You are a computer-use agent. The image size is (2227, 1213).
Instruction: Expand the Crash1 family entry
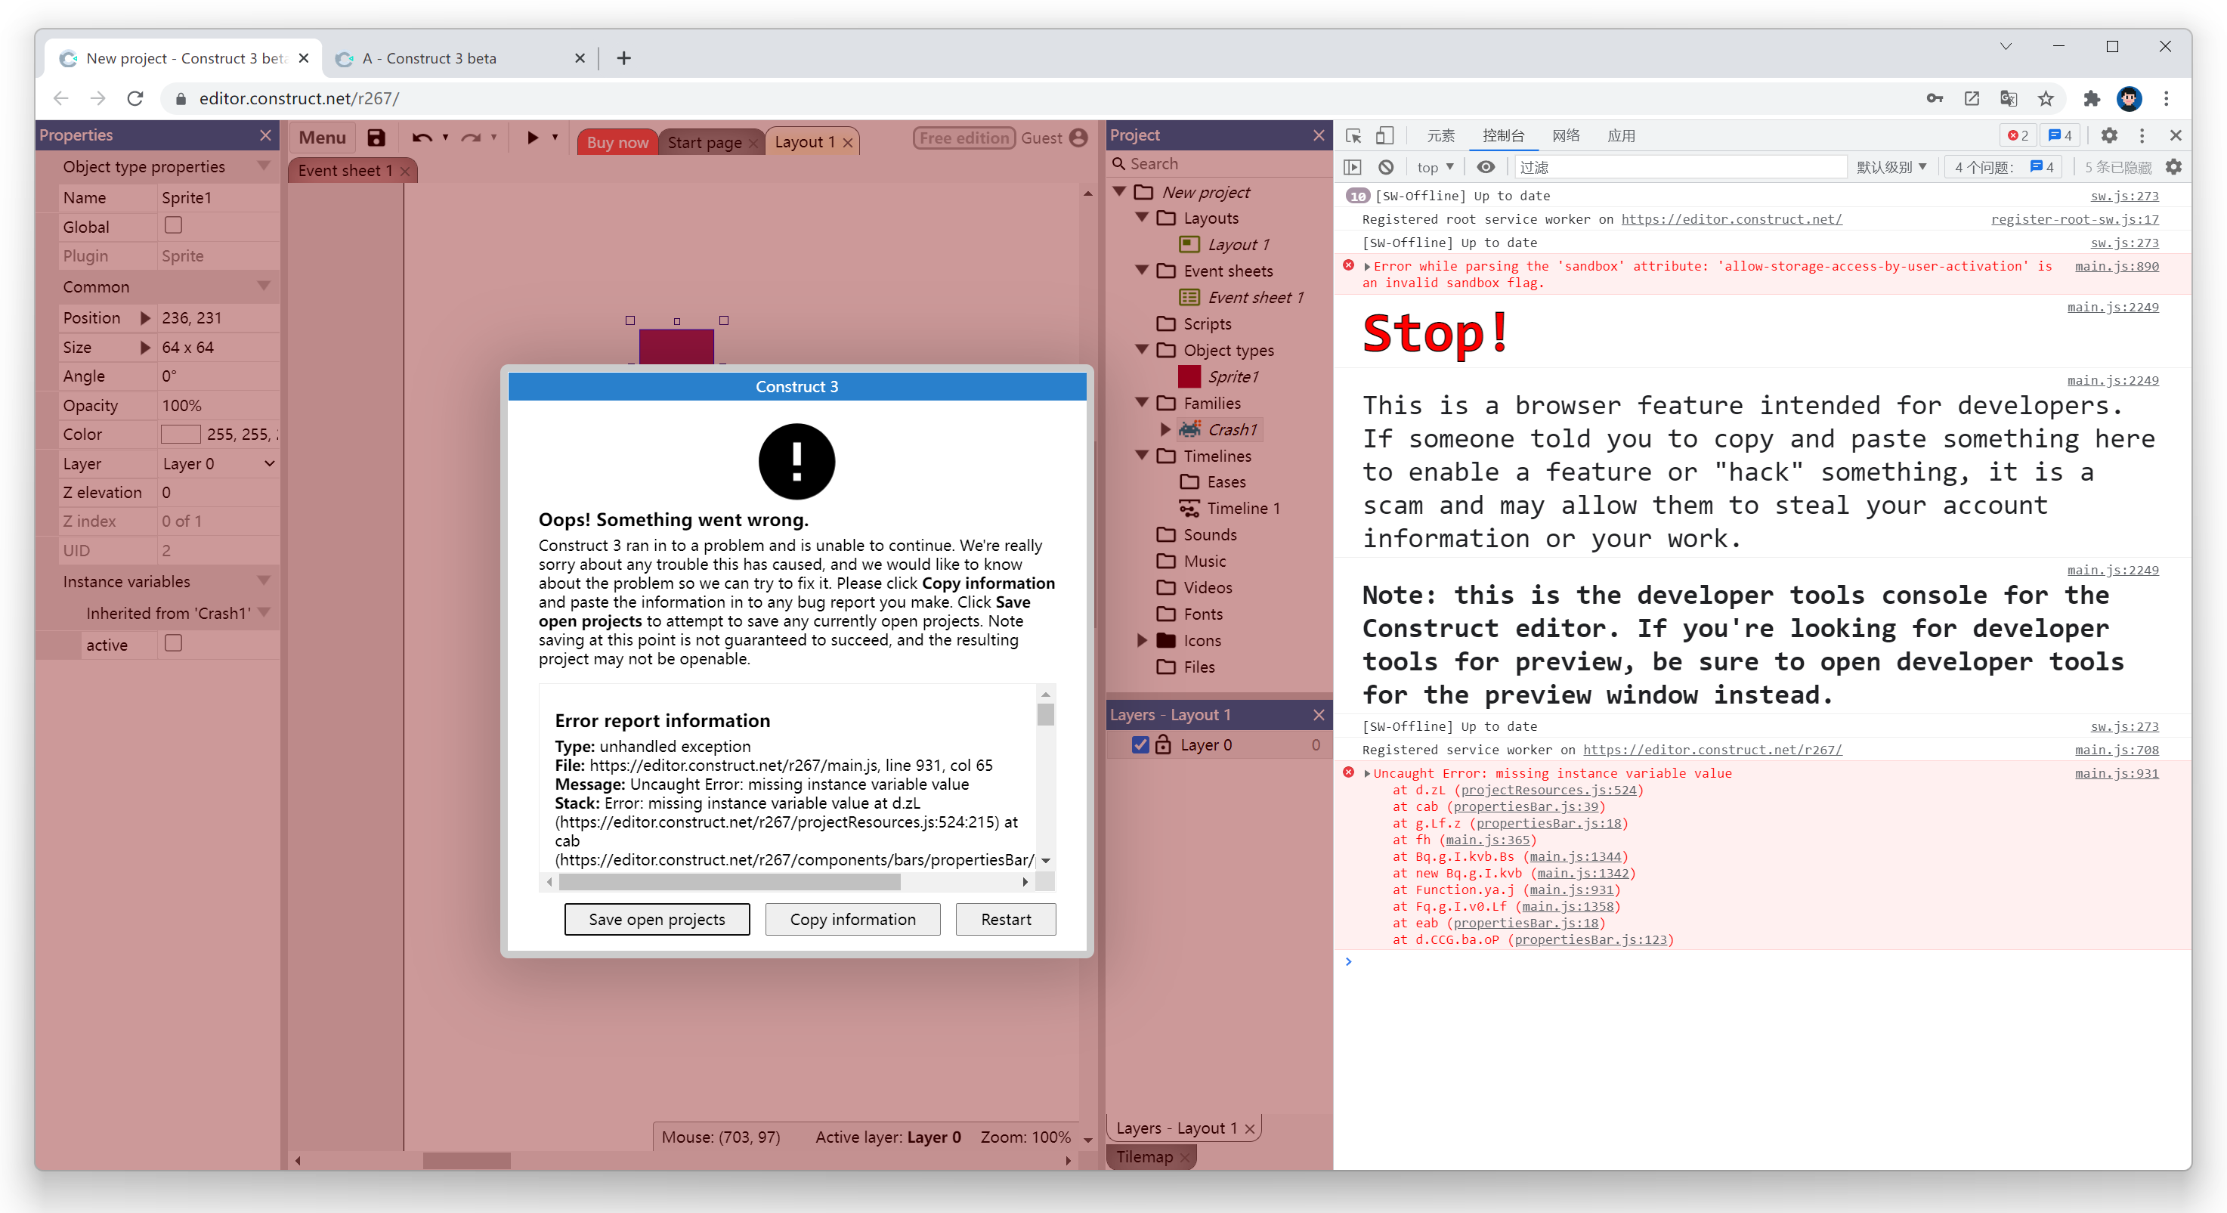[x=1165, y=429]
